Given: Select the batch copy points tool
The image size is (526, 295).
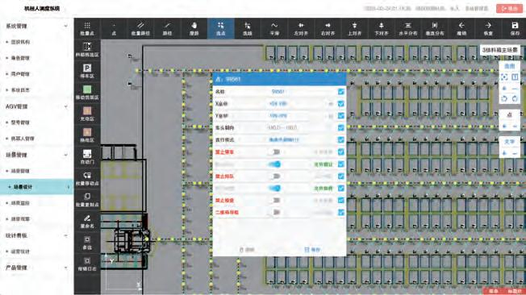Looking at the screenshot, I should 87,200.
